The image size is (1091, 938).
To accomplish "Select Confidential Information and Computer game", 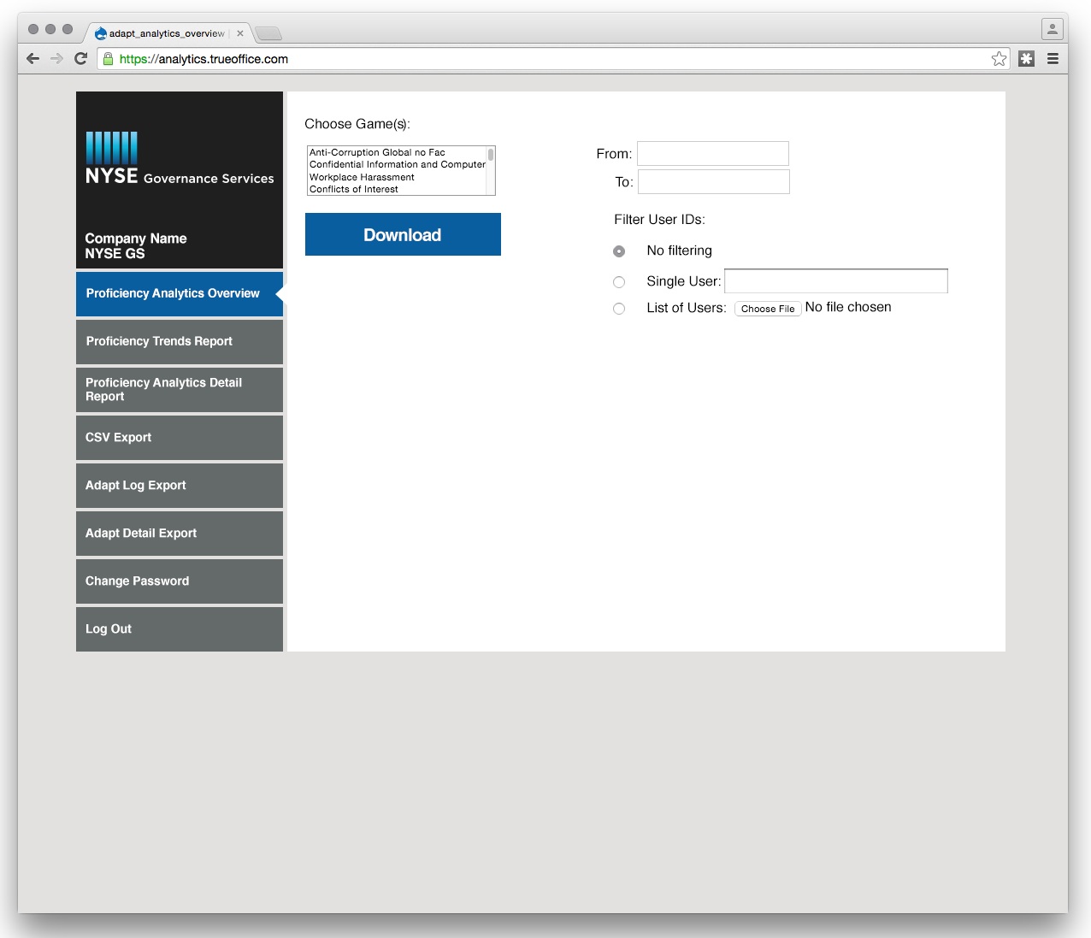I will click(x=397, y=164).
